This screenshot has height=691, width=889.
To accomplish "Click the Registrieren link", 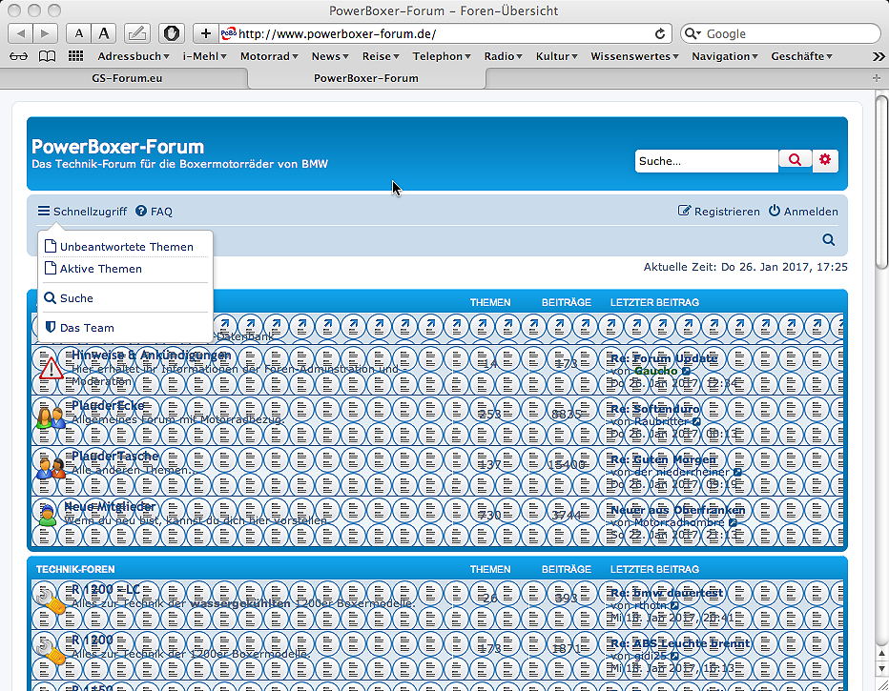I will pyautogui.click(x=719, y=212).
